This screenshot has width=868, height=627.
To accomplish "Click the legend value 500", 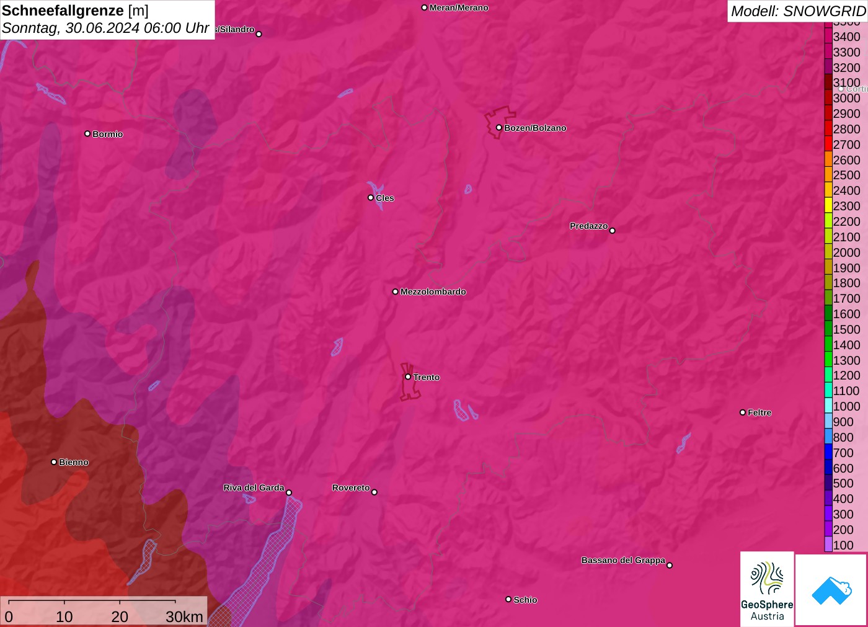I will [x=843, y=483].
